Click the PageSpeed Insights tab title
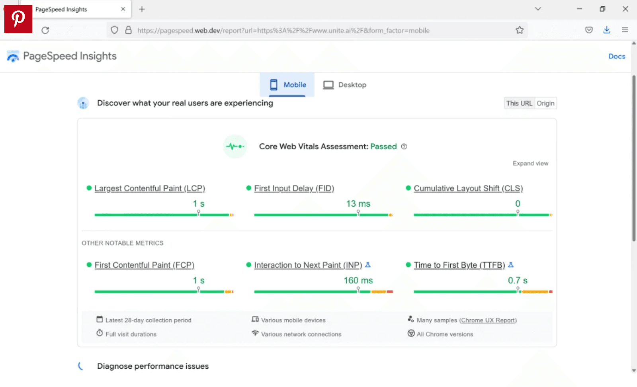 click(61, 9)
